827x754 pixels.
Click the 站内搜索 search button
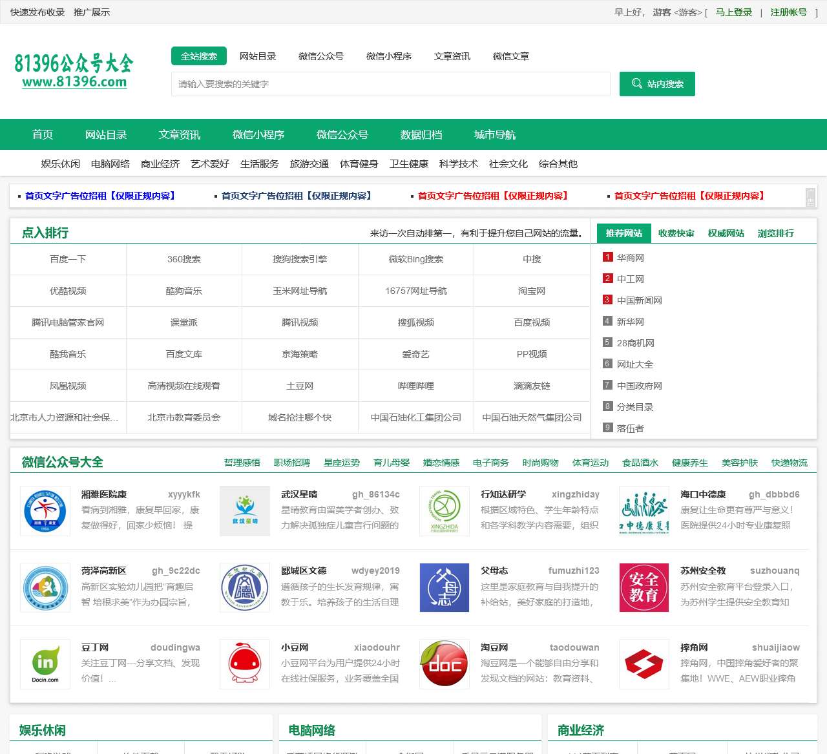(x=657, y=84)
